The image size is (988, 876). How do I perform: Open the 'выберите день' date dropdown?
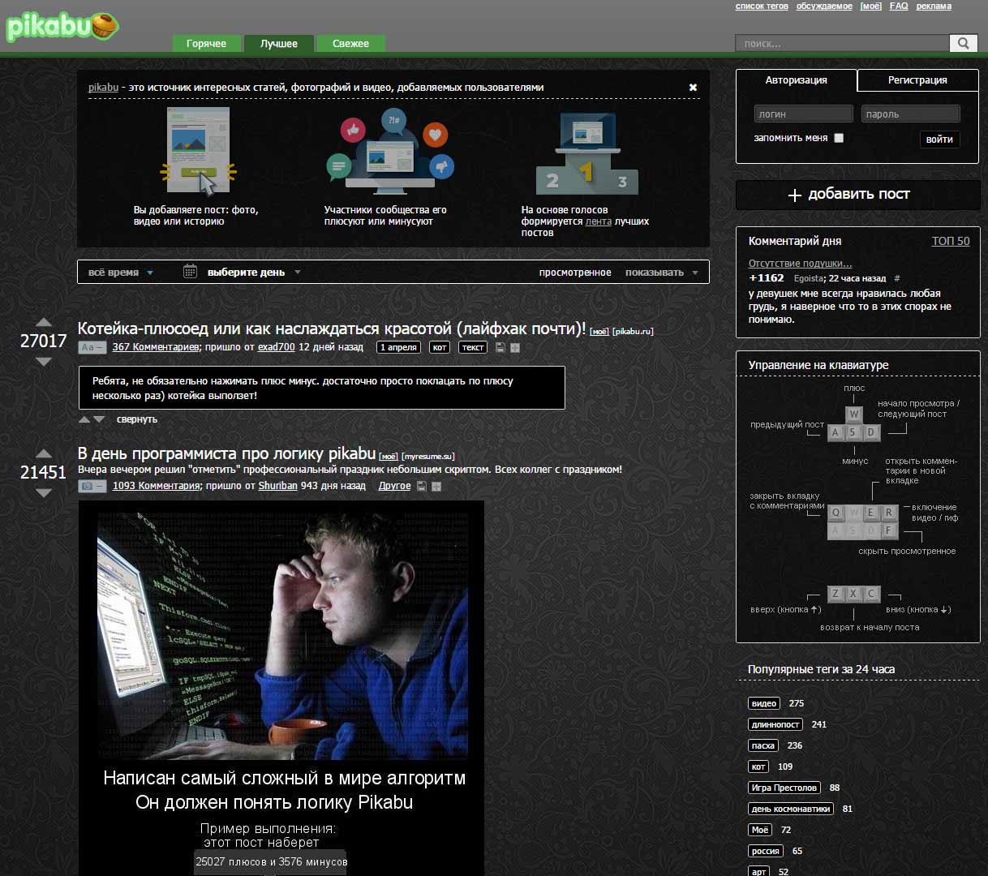tap(254, 273)
